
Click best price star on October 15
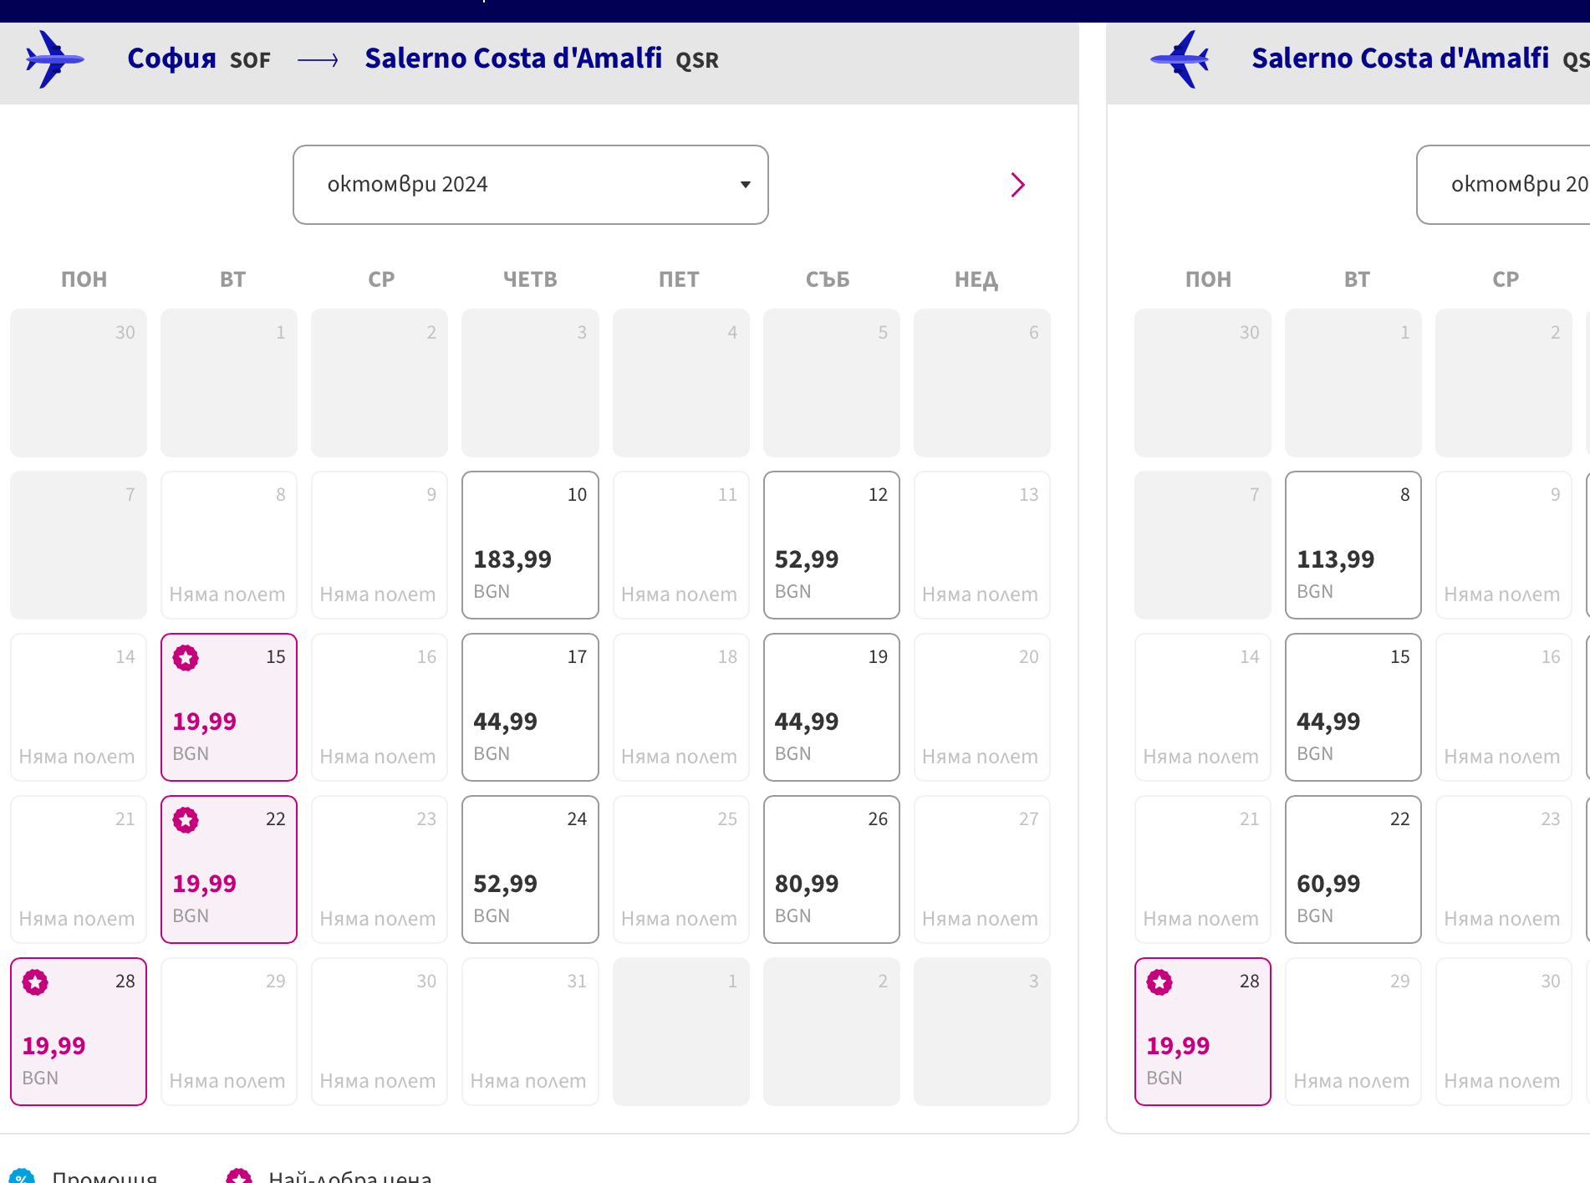click(x=186, y=658)
